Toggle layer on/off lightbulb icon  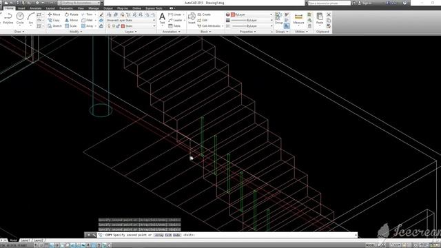(x=109, y=26)
